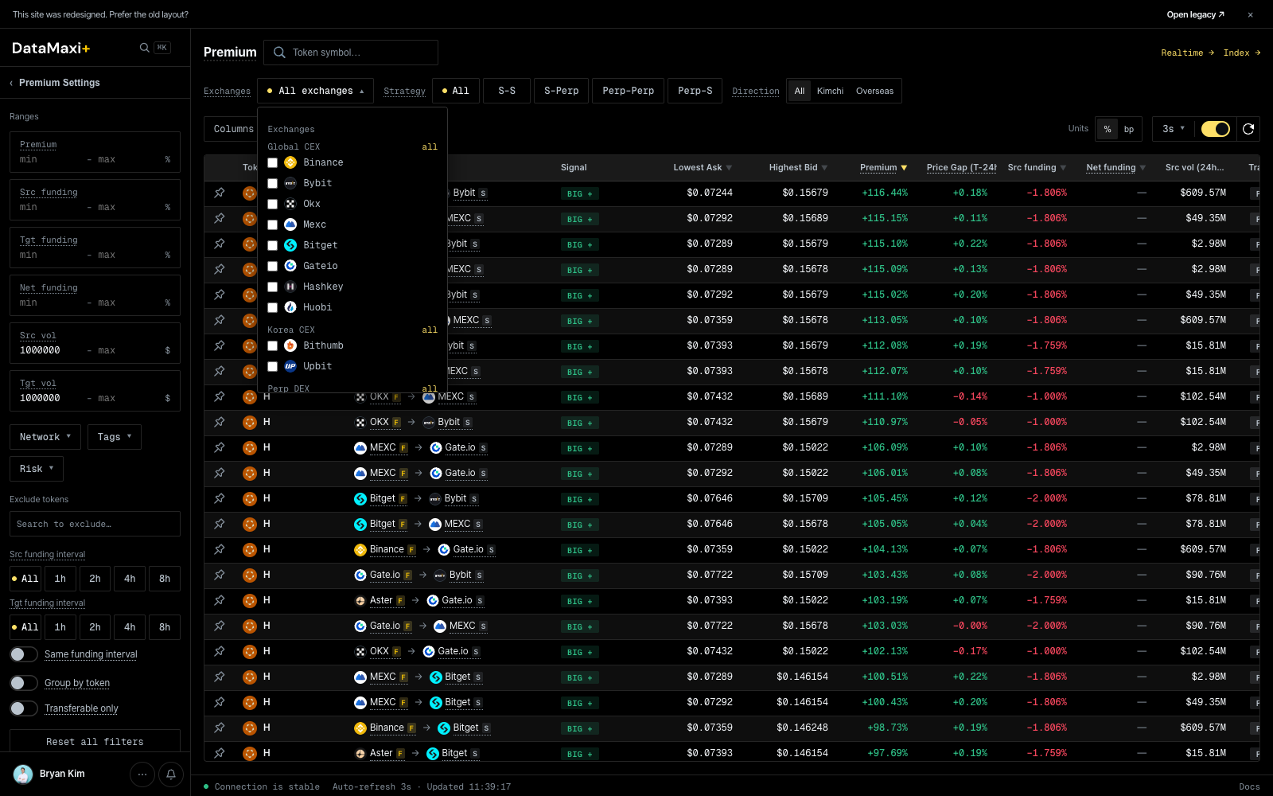Select the Perp-Perp strategy tab

pos(629,91)
